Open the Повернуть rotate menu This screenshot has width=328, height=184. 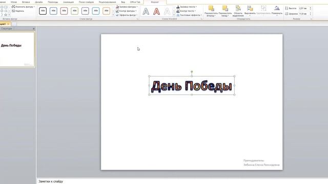(x=277, y=11)
